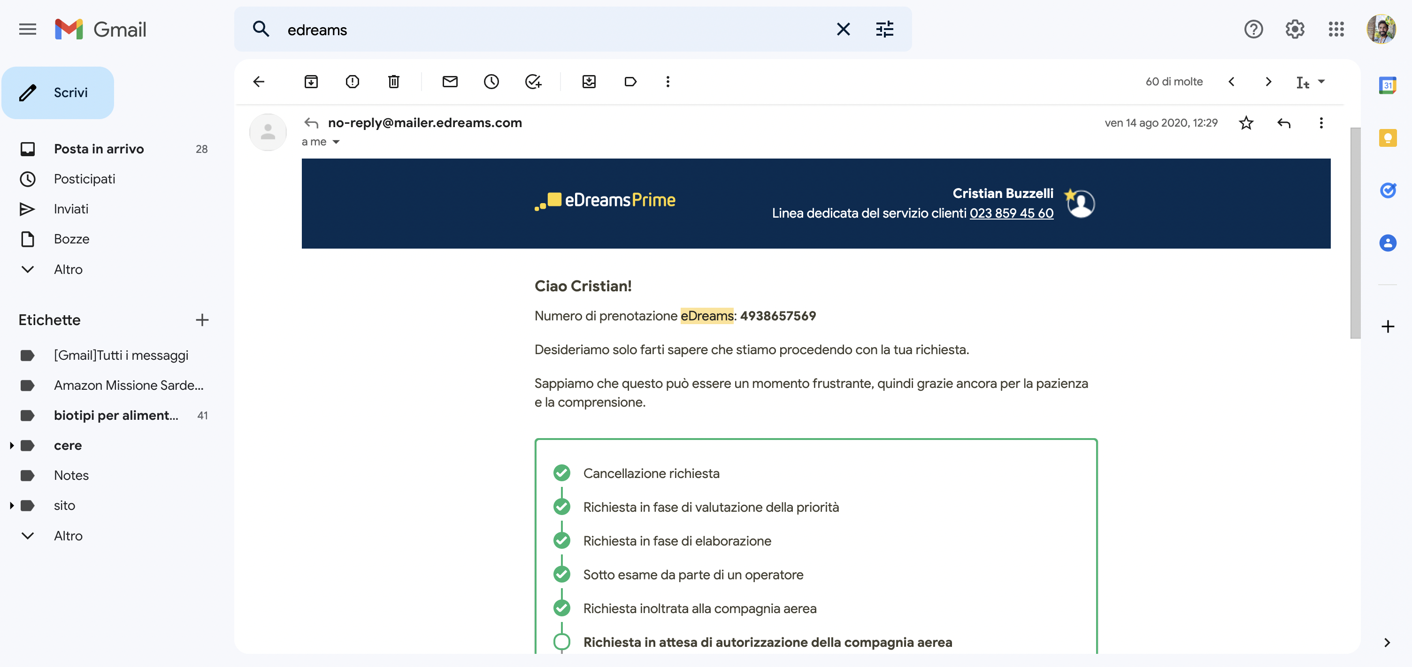Reply to no-reply@mailer.edreams.com

point(1284,123)
